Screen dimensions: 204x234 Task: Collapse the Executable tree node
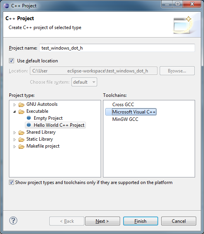click(14, 112)
